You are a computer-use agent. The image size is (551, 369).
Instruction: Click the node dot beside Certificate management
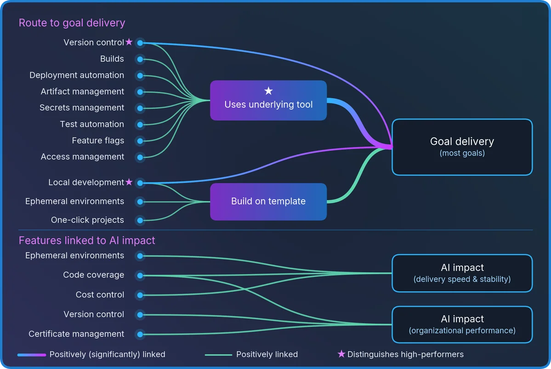point(140,334)
